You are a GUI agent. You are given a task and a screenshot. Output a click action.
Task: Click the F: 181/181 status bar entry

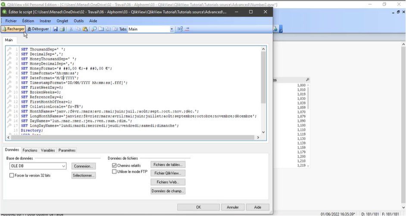[x=390, y=214]
